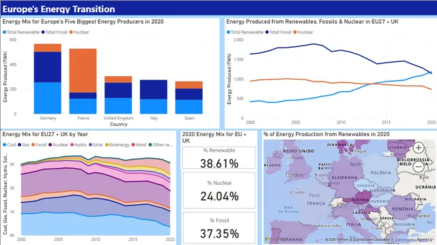Click Europe's Energy Transition title
The width and height of the screenshot is (437, 245).
(x=59, y=9)
